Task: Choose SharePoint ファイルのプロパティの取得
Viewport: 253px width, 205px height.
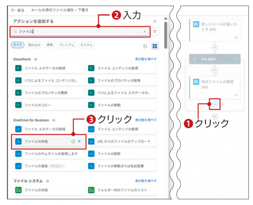Action: point(121,81)
